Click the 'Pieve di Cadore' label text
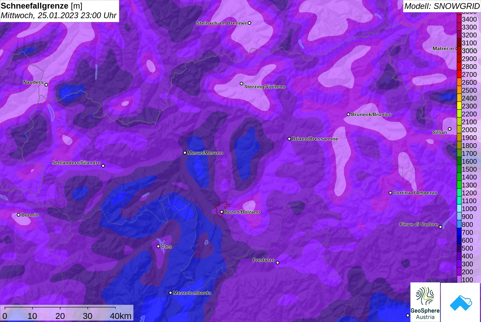481x322 pixels. pyautogui.click(x=419, y=224)
